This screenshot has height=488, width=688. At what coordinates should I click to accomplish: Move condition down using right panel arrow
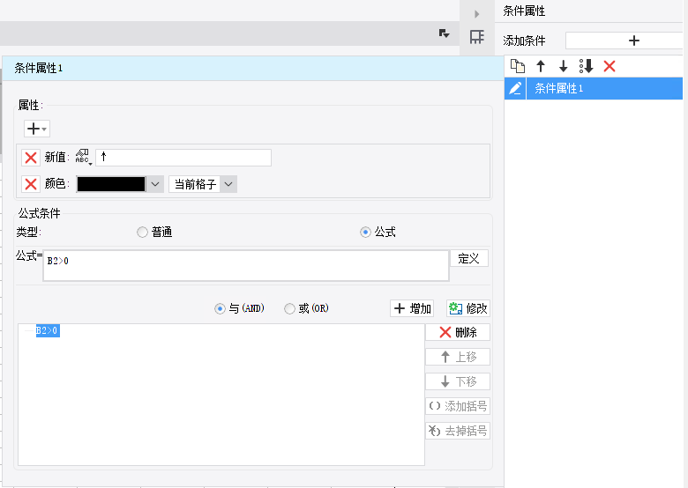(564, 66)
